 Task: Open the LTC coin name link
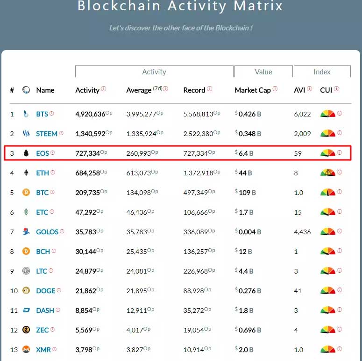[42, 271]
